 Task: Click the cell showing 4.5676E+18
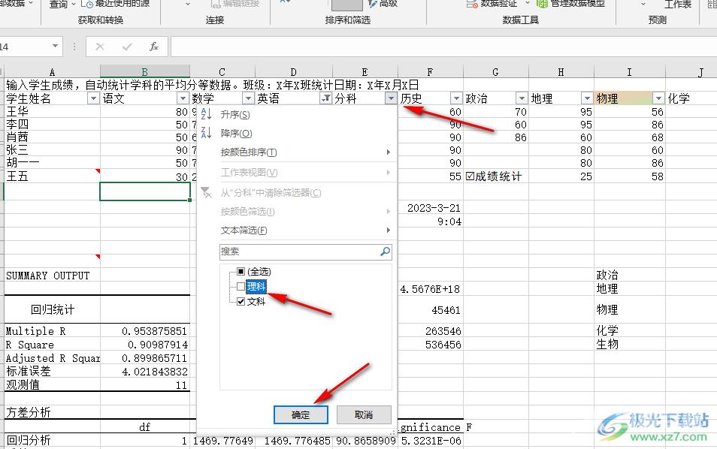click(431, 289)
